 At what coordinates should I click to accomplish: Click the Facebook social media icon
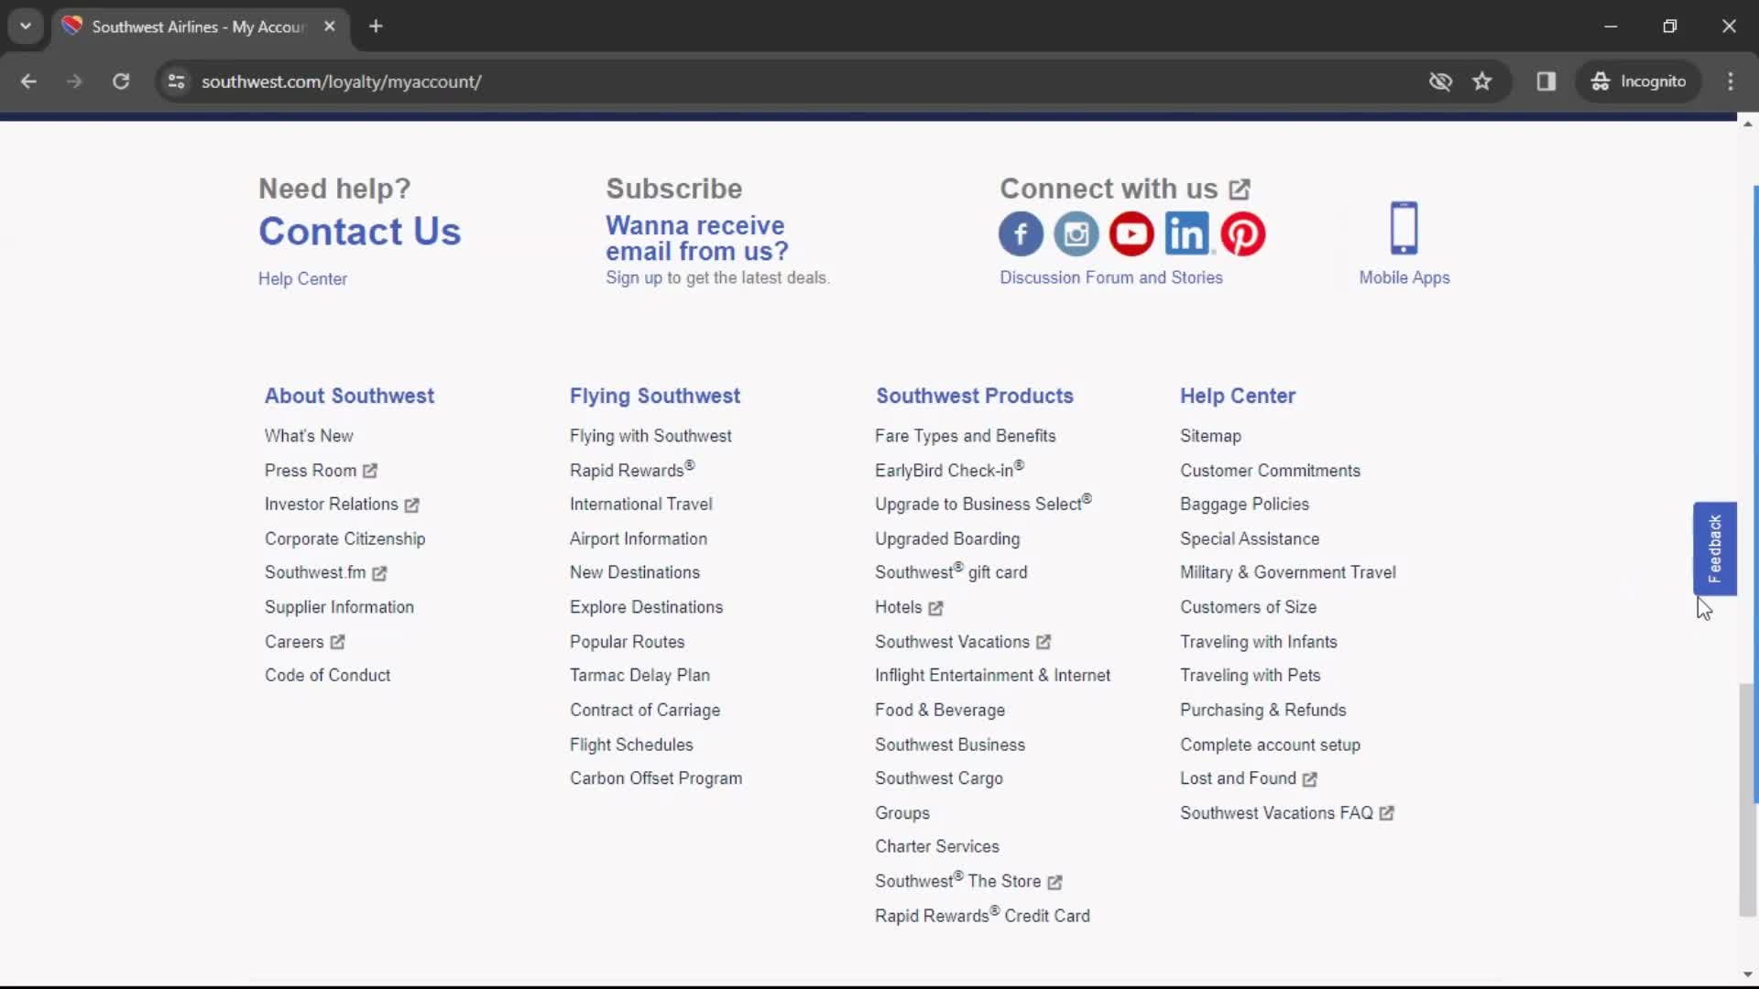[1021, 232]
